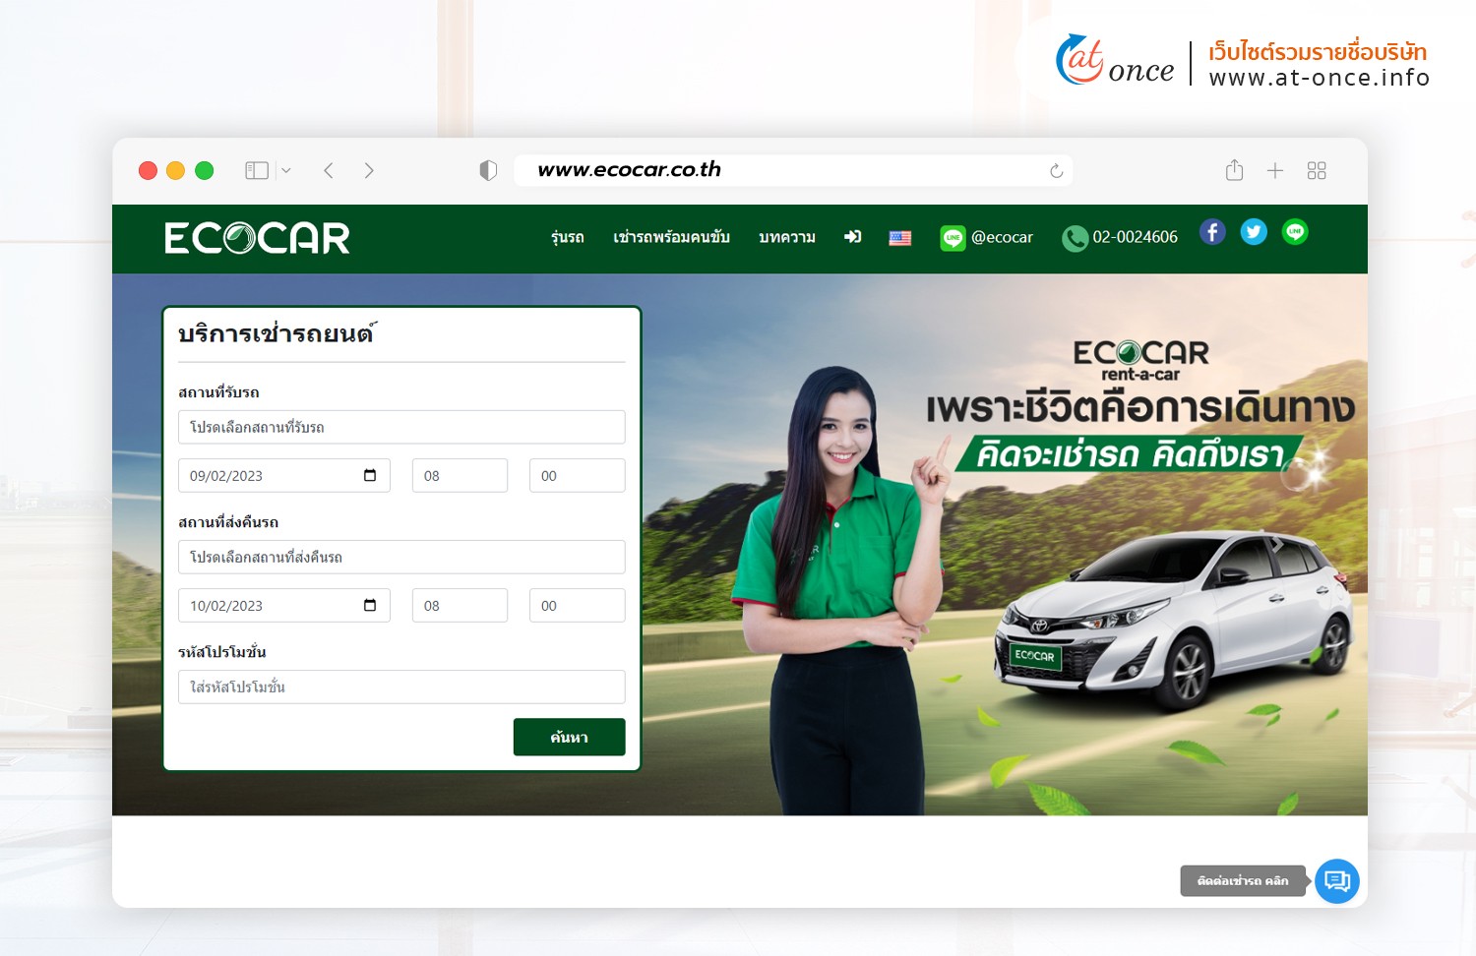Select return location โปรดเลือกสถานที่ส่งคืนรถ field
The height and width of the screenshot is (956, 1476).
pos(401,557)
